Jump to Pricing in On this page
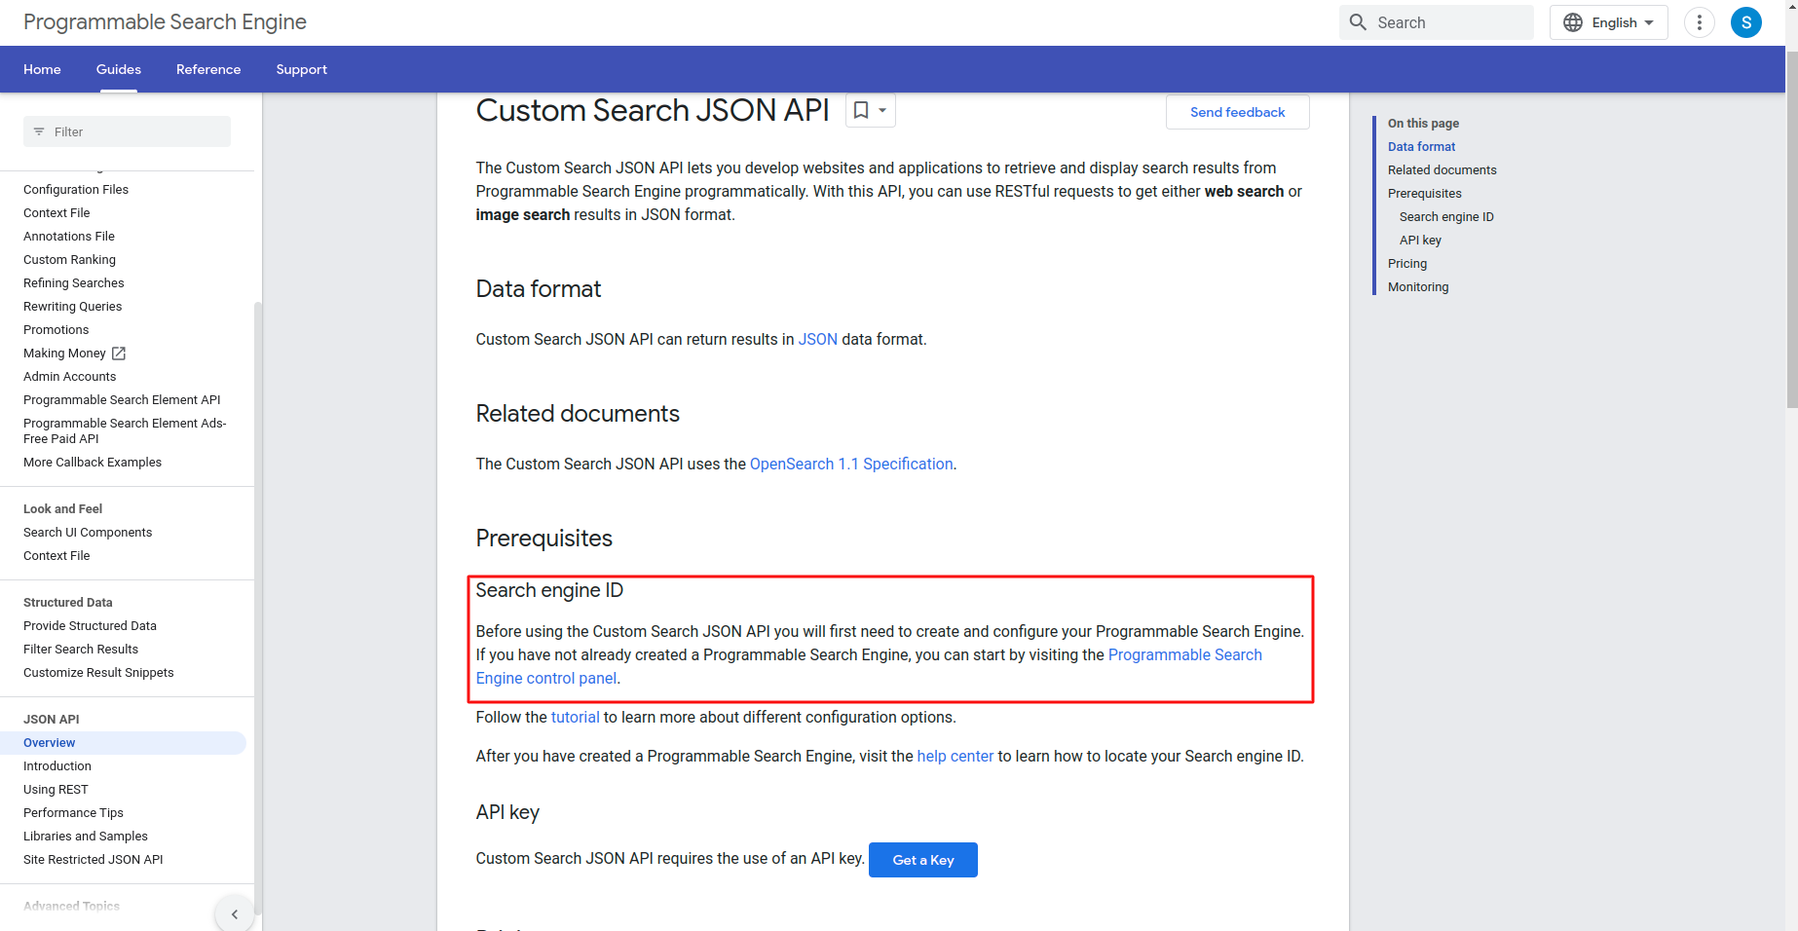Viewport: 1798px width, 931px height. click(1407, 264)
